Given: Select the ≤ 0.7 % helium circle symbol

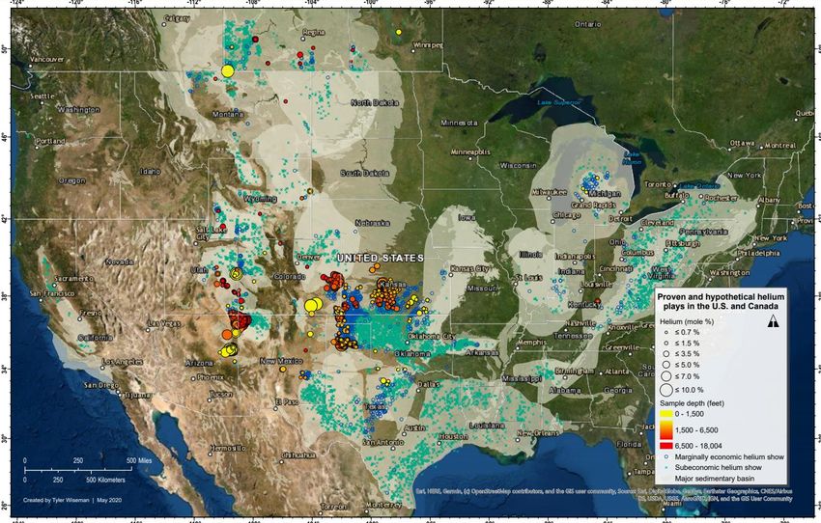Looking at the screenshot, I should click(666, 332).
